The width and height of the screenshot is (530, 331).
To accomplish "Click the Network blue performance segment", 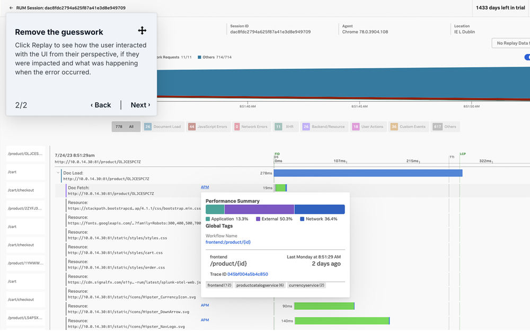I will (x=320, y=209).
